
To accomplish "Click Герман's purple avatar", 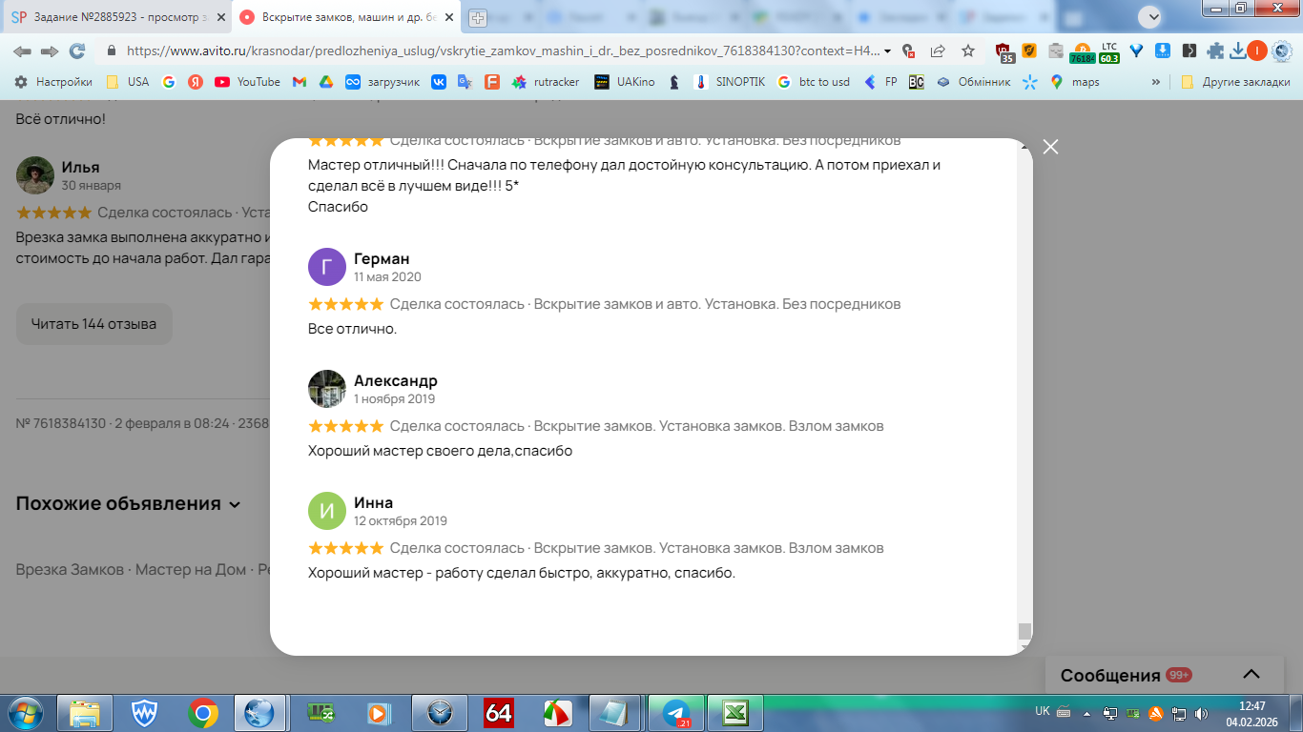I will coord(327,267).
